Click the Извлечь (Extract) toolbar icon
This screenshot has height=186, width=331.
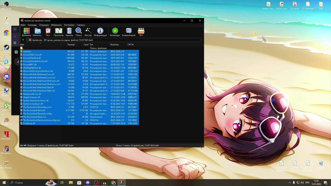[37, 32]
